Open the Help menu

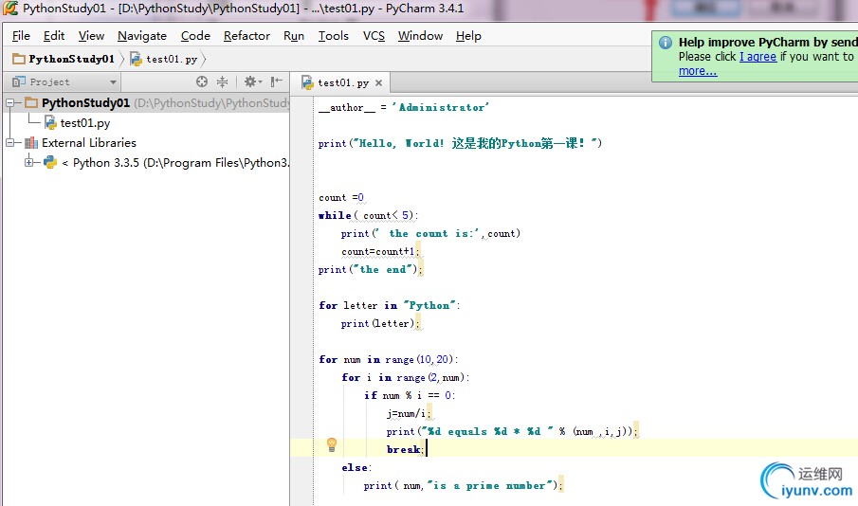coord(468,36)
